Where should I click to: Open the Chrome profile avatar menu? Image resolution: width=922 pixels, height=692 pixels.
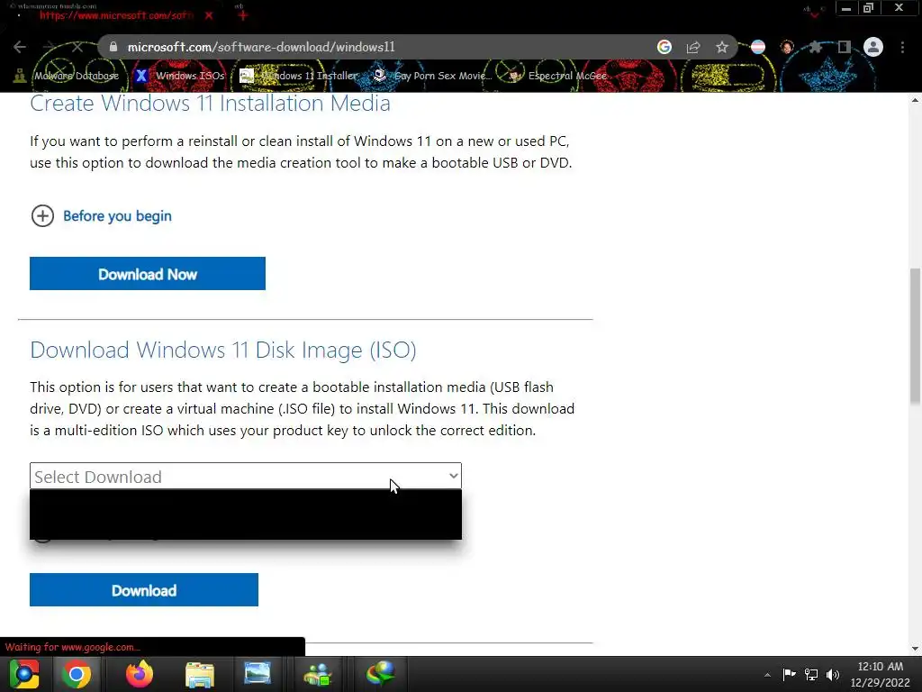coord(873,47)
